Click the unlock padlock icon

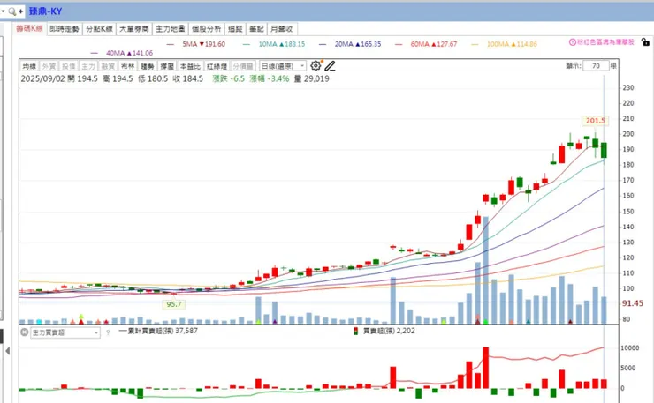tap(645, 42)
